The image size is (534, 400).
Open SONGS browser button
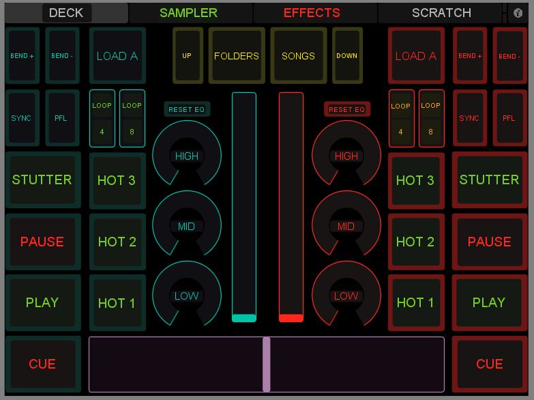pos(298,55)
